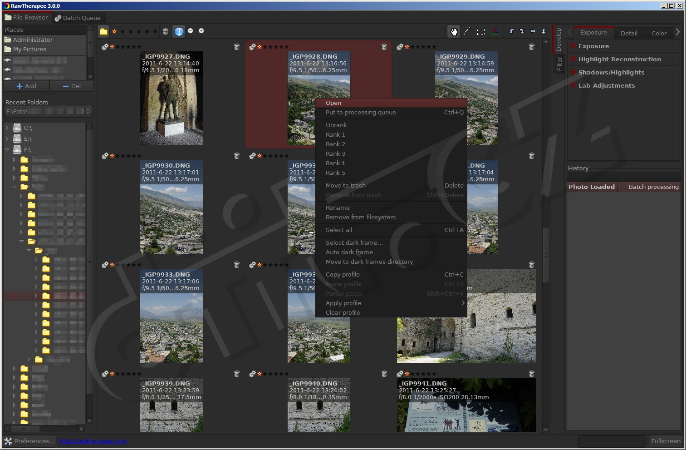
Task: Open the rawtherapee.com link
Action: [93, 441]
